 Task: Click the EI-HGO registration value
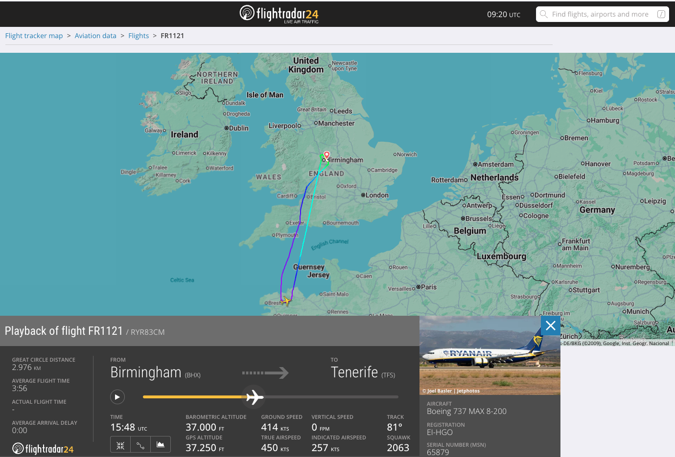(440, 433)
